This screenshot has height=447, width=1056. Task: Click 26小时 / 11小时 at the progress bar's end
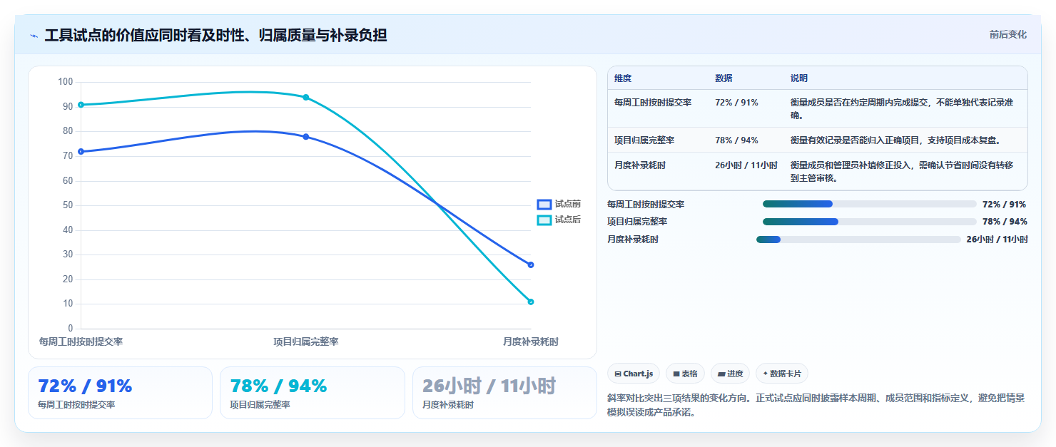(x=997, y=240)
